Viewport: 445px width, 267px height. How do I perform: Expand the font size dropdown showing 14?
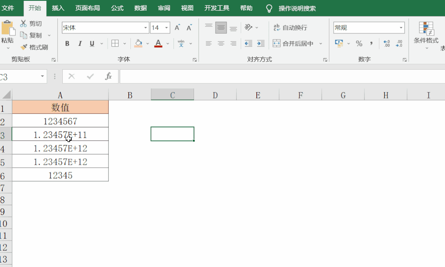tap(167, 28)
